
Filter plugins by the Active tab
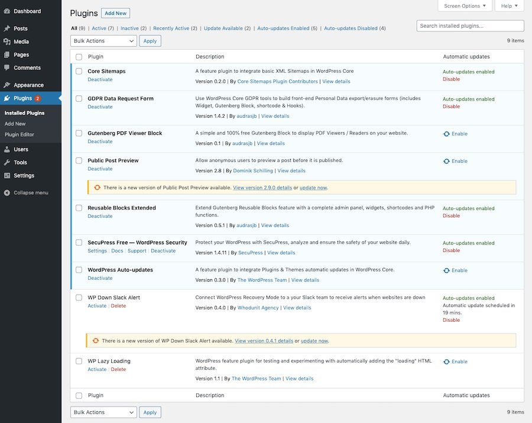tap(99, 28)
